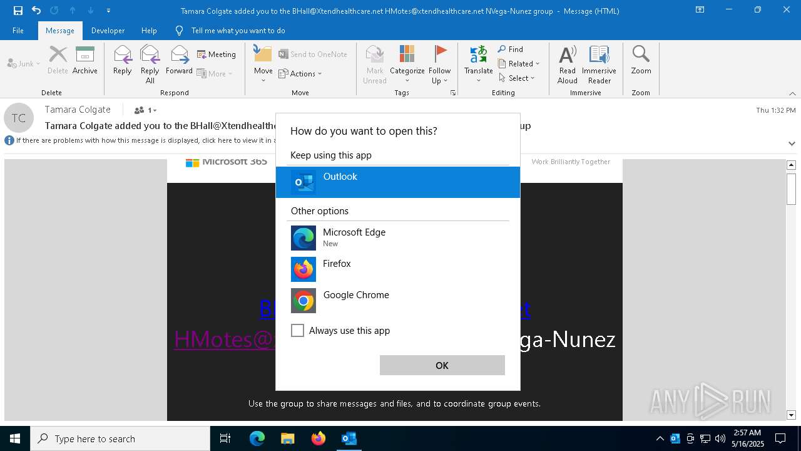Open the Customize Quick Access Toolbar dropdown
Screen dimensions: 801x451
click(109, 11)
